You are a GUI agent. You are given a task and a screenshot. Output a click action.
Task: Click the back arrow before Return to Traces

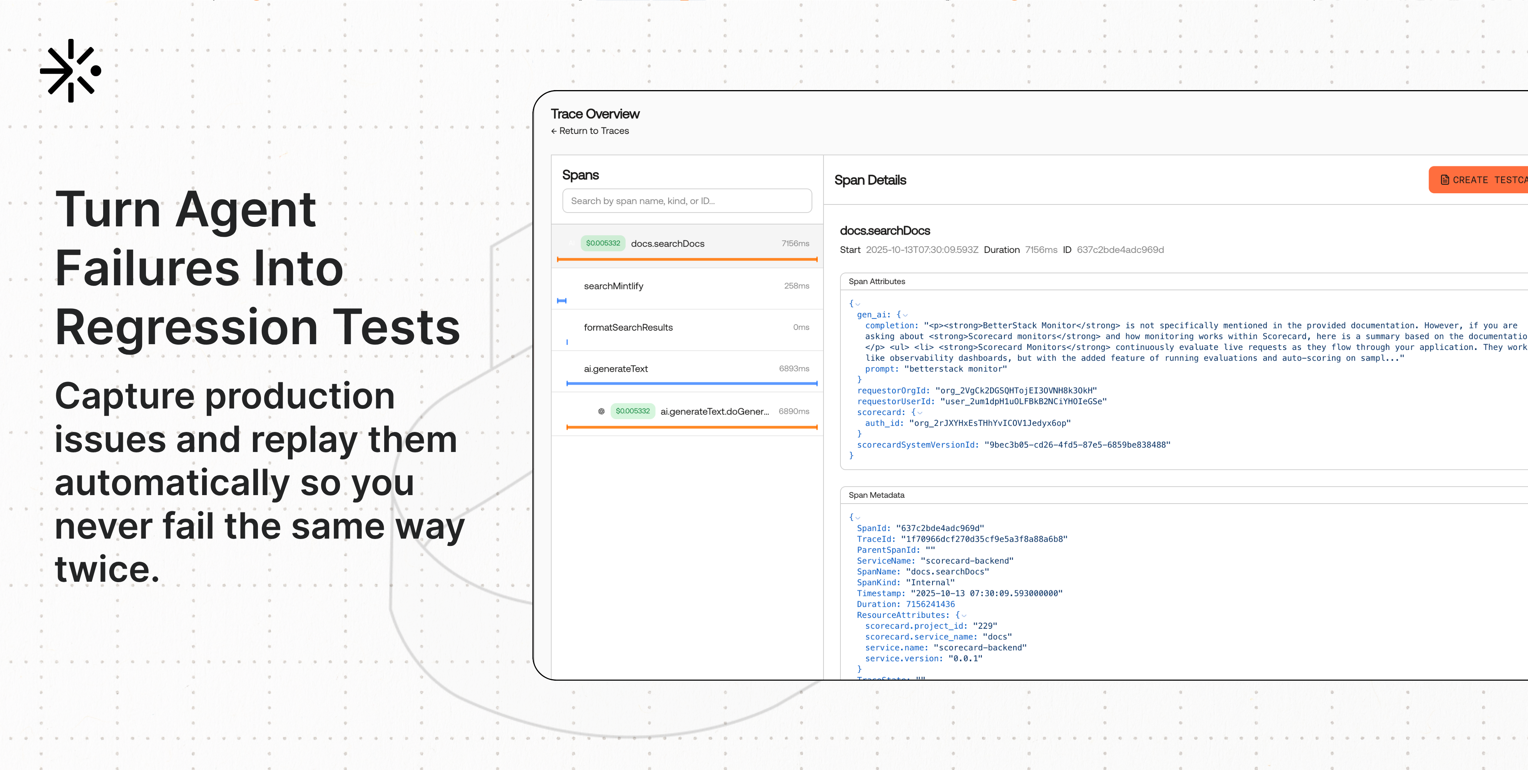tap(554, 131)
